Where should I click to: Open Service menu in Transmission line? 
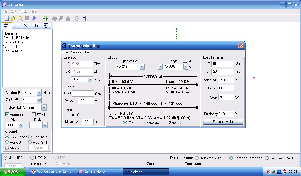[76, 52]
